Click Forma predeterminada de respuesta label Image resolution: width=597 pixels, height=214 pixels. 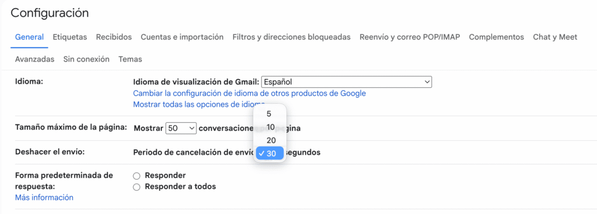64,181
